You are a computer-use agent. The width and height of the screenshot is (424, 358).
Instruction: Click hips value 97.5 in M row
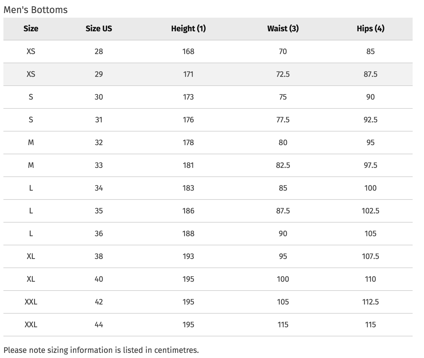click(370, 165)
